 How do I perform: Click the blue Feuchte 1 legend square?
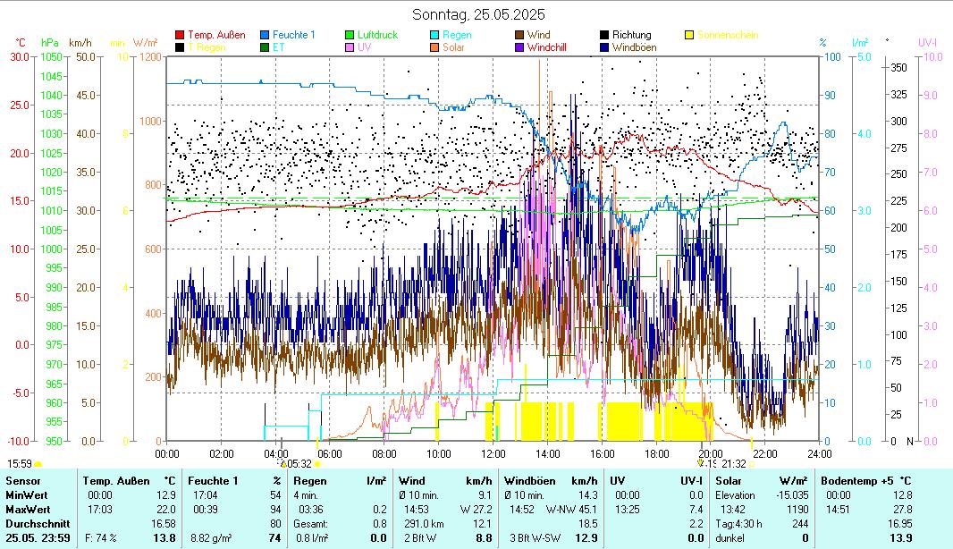[265, 36]
